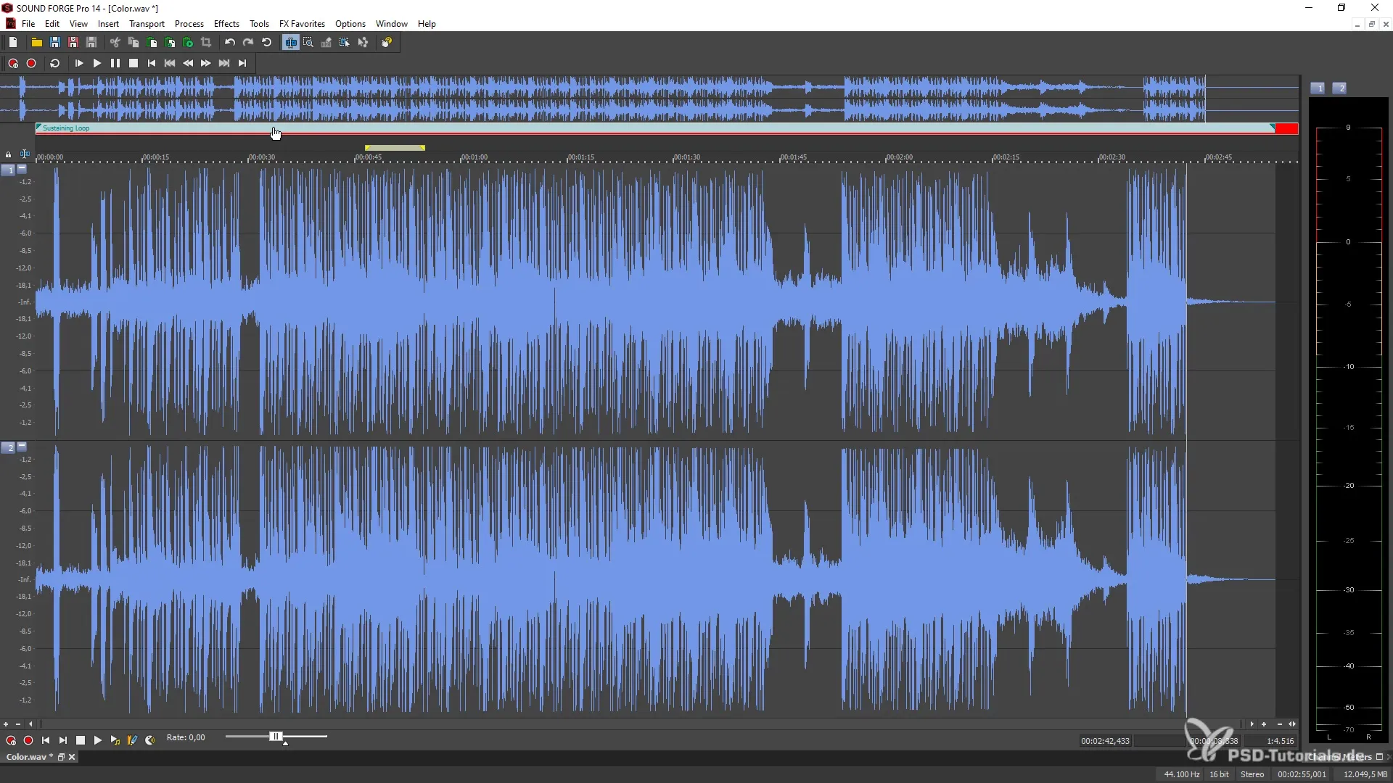
Task: Go to Start in the top transport bar
Action: click(x=152, y=63)
